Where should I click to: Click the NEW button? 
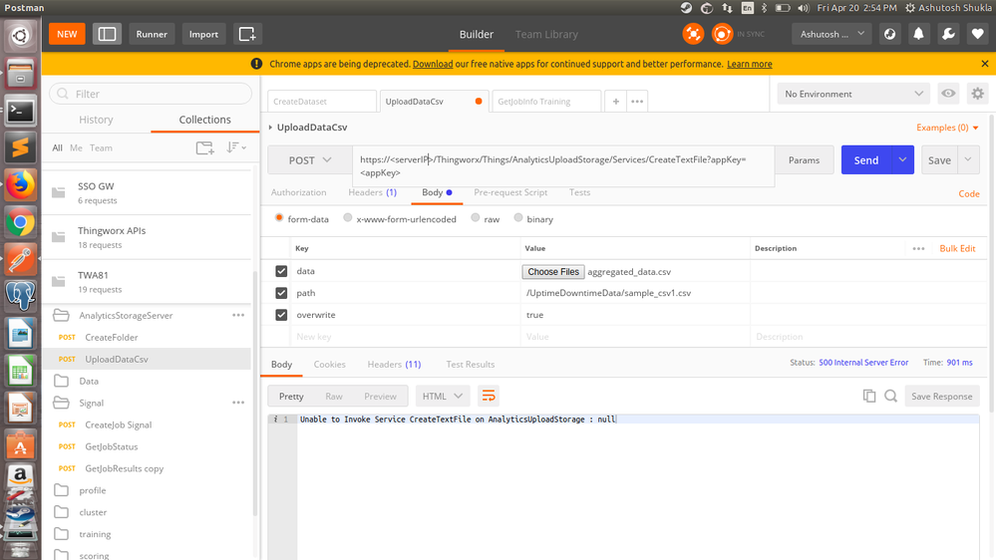coord(67,34)
